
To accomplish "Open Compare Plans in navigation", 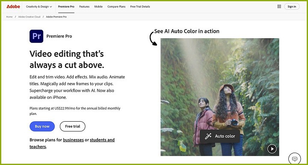I will point(116,7).
